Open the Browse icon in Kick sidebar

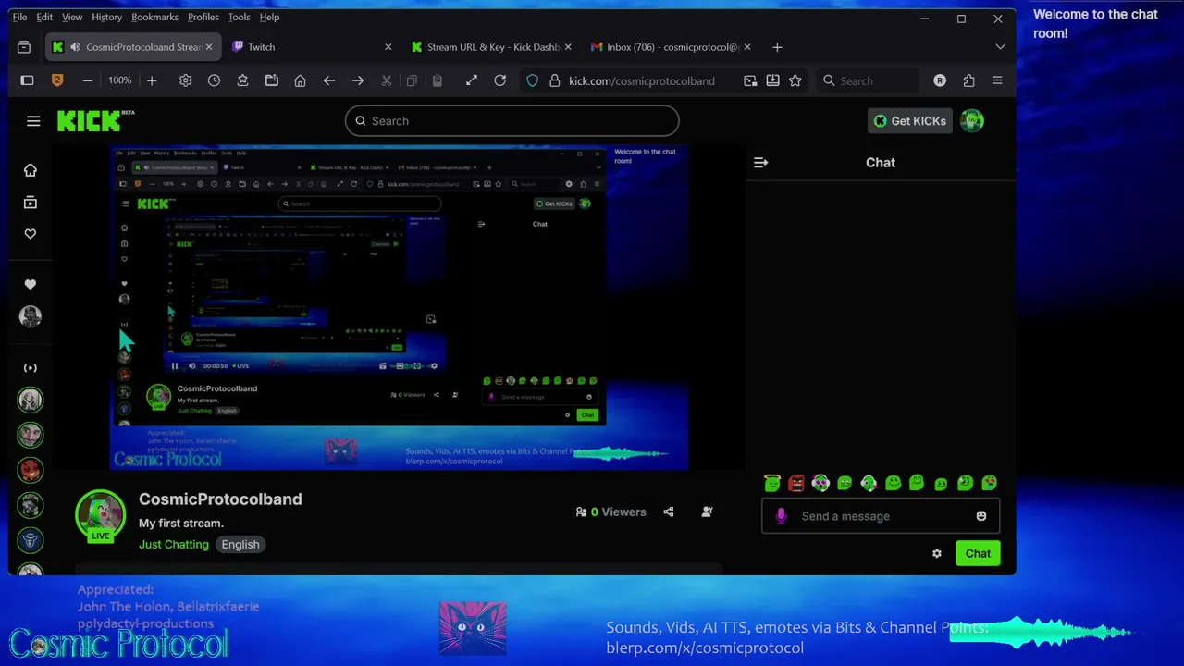[31, 202]
